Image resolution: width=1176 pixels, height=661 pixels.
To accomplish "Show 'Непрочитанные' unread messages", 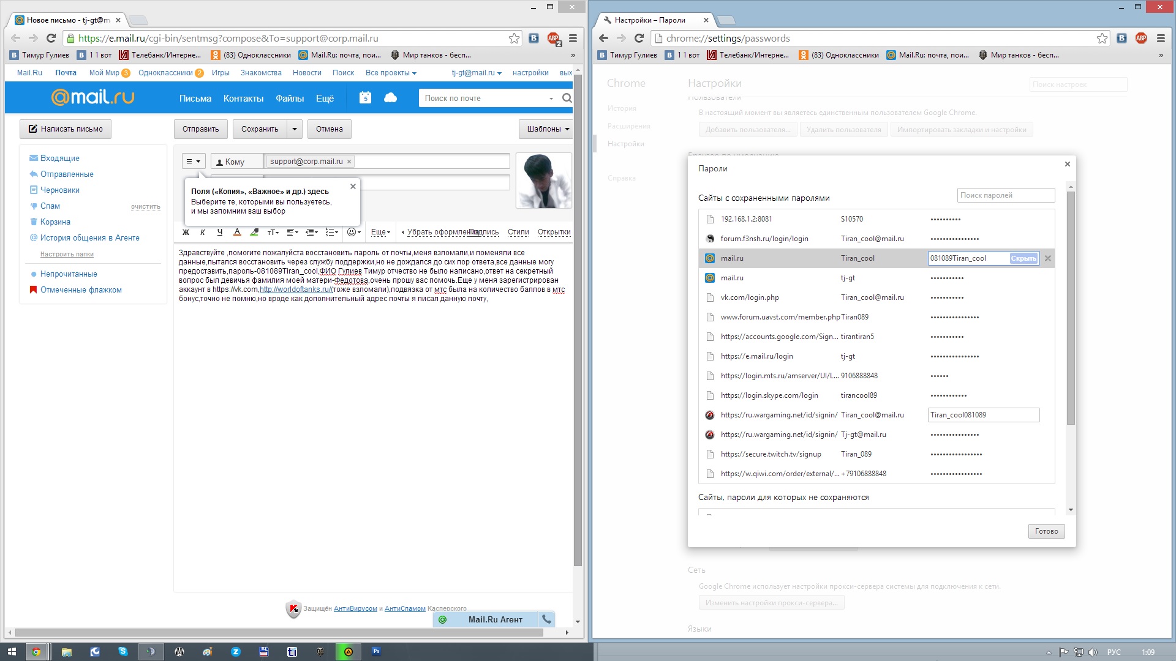I will tap(69, 274).
